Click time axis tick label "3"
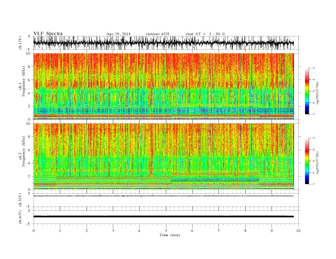This screenshot has height=259, width=336. coord(113,231)
